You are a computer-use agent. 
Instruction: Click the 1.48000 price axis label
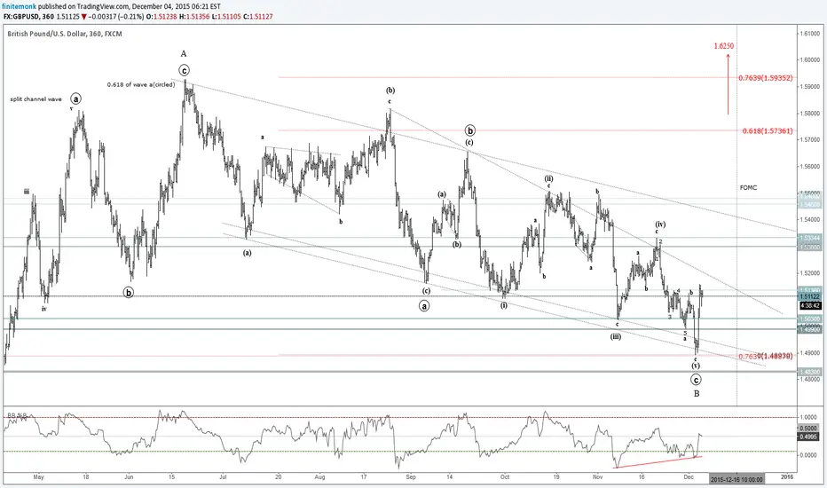[809, 380]
